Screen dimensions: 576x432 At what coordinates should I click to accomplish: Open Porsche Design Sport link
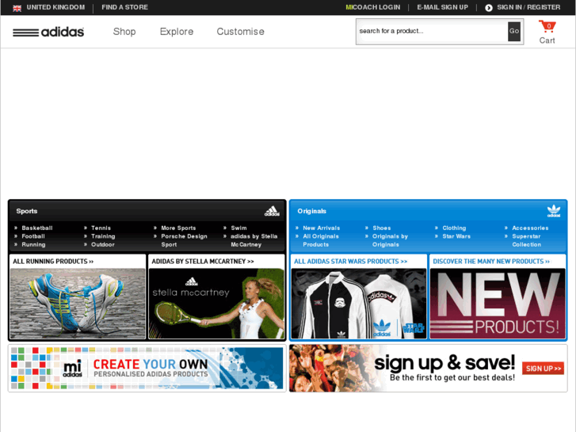tap(184, 240)
